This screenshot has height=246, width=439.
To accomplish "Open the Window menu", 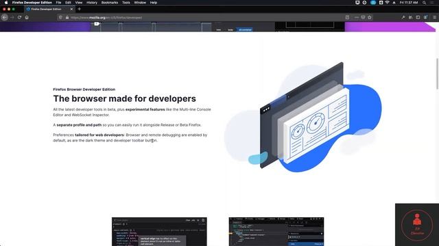I will pyautogui.click(x=140, y=3).
